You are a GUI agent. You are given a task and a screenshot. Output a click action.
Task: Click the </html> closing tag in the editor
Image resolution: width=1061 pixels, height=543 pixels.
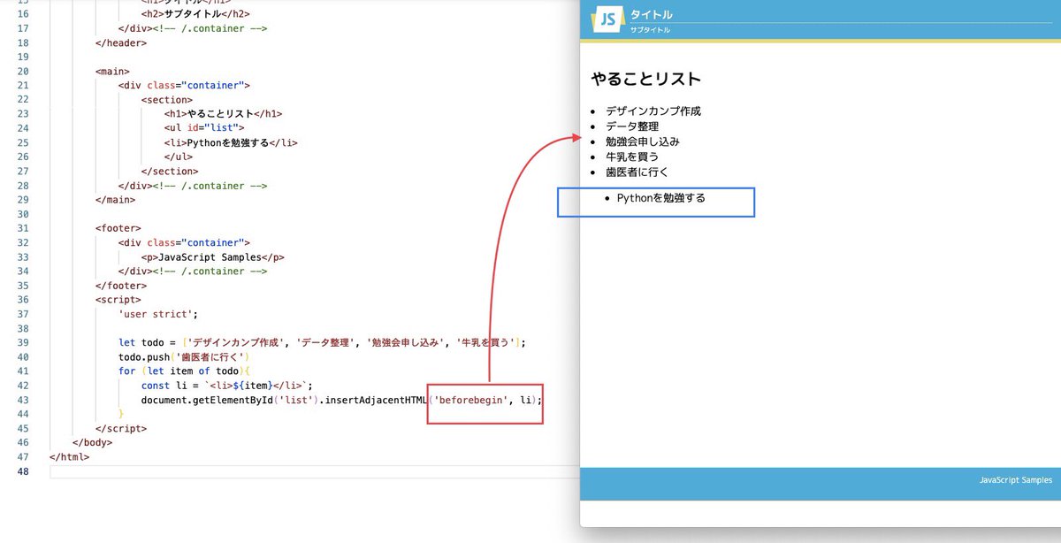pos(70,457)
